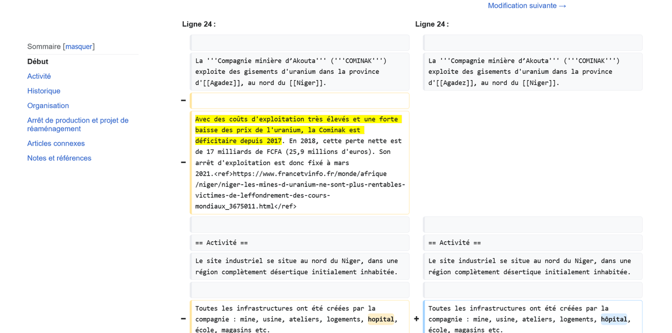Click the minus marker beside the empty removed line

183,101
